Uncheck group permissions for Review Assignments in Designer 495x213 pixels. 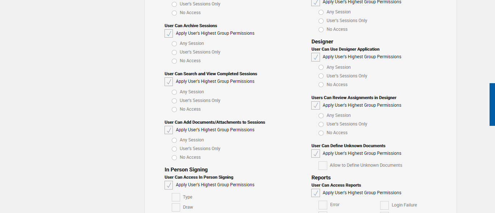click(x=316, y=106)
